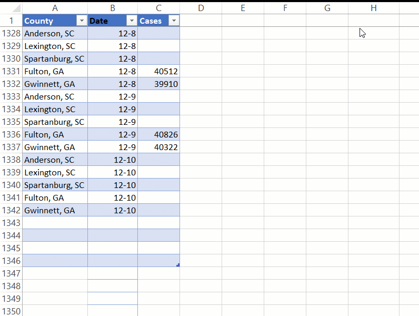Select column A header
The height and width of the screenshot is (316, 419).
point(55,8)
